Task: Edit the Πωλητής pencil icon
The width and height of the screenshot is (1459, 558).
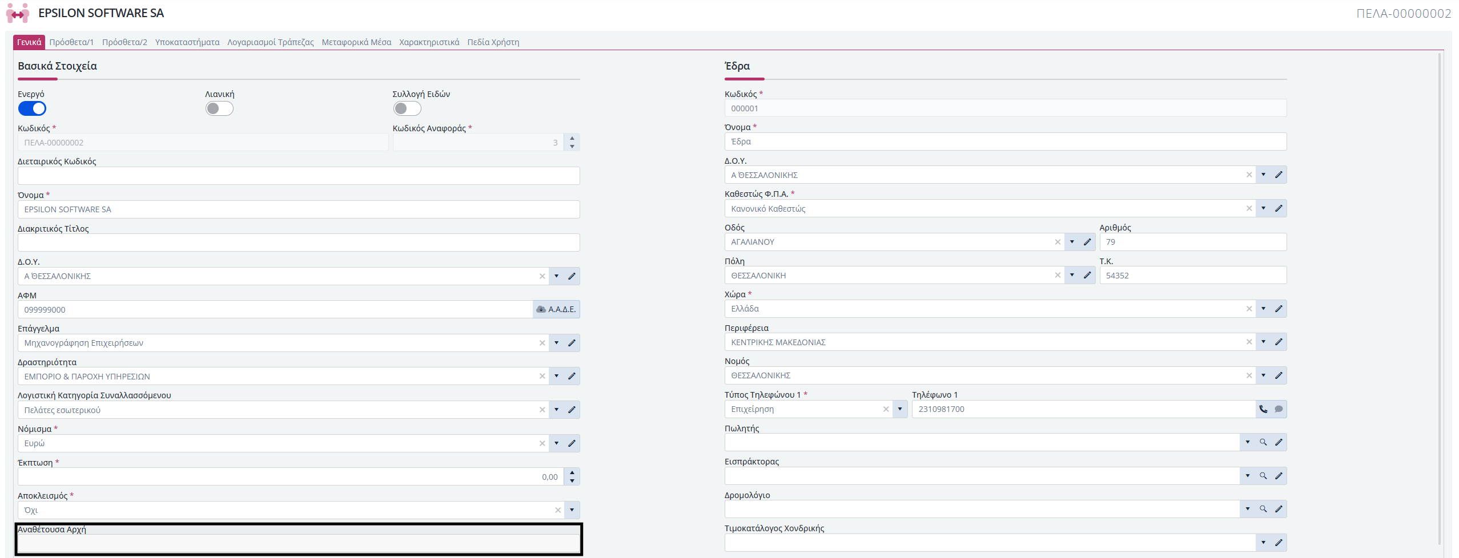Action: pyautogui.click(x=1279, y=442)
